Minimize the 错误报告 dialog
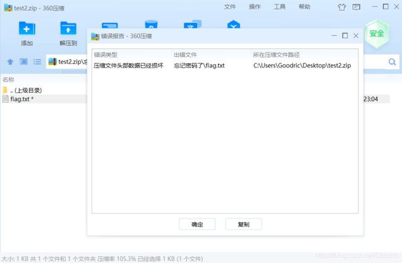This screenshot has height=263, width=402. pyautogui.click(x=334, y=36)
